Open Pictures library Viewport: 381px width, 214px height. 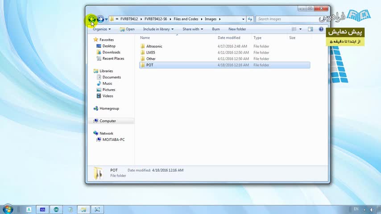point(108,90)
